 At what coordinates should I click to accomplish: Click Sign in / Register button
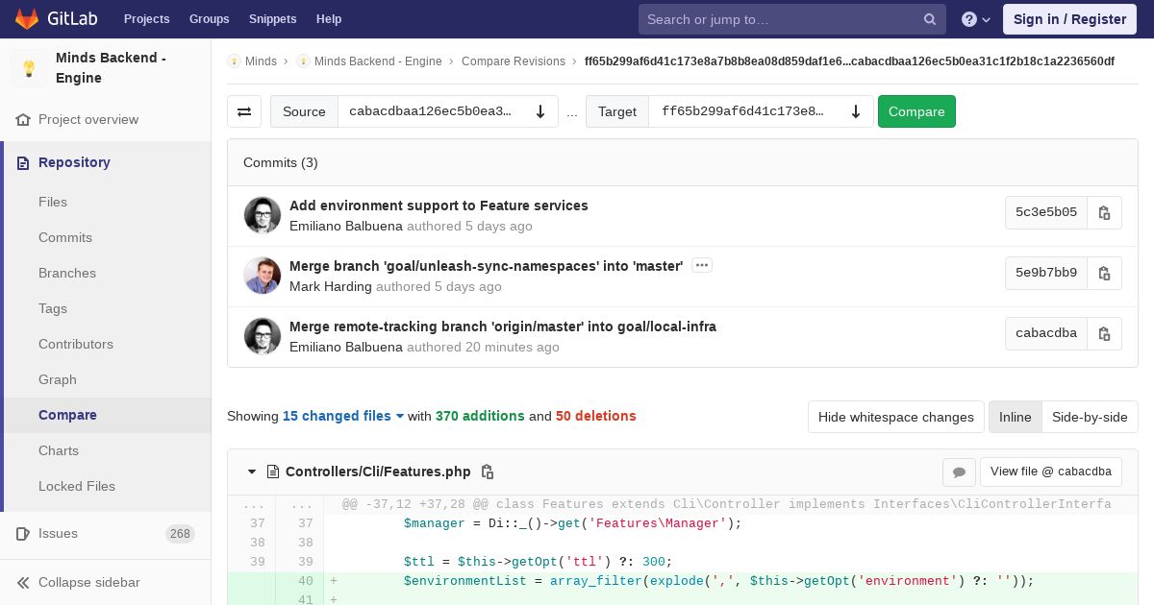click(x=1069, y=19)
